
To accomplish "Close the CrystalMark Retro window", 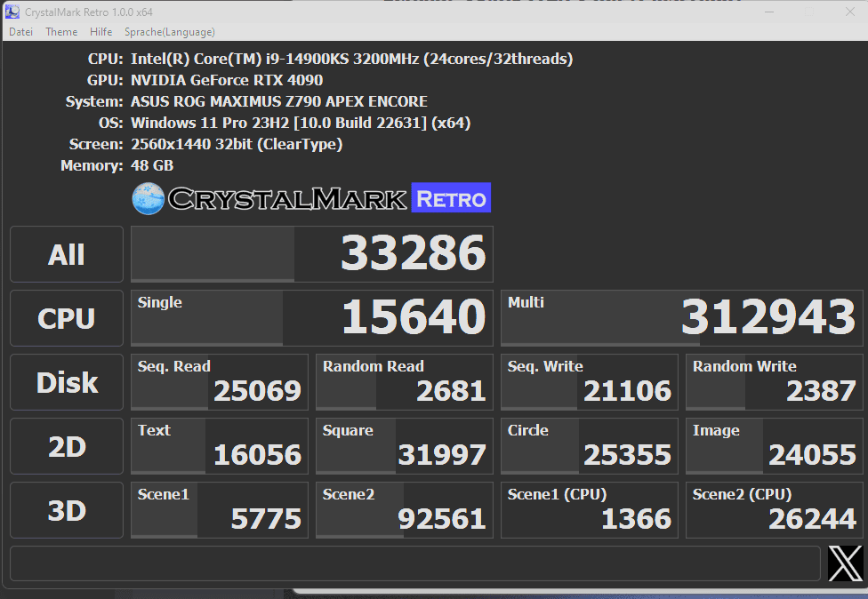I will coord(850,12).
